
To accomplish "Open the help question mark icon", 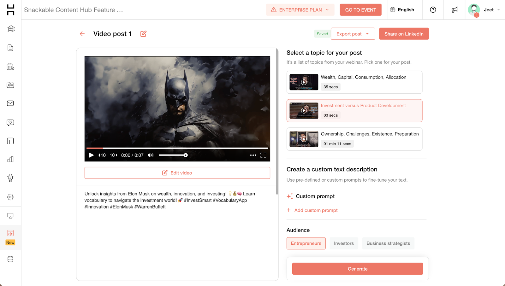I will point(433,10).
